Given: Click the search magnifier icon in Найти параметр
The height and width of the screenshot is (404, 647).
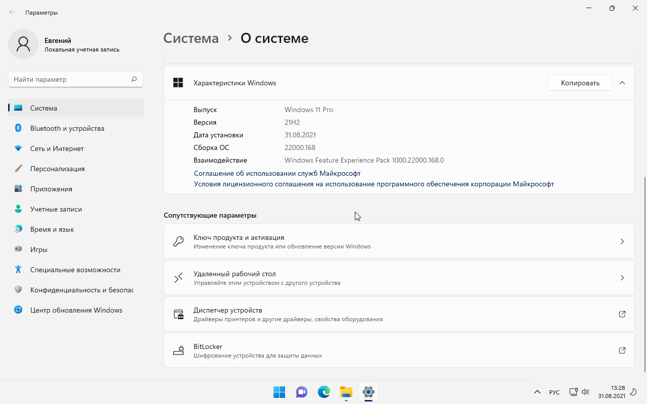Looking at the screenshot, I should pyautogui.click(x=134, y=79).
